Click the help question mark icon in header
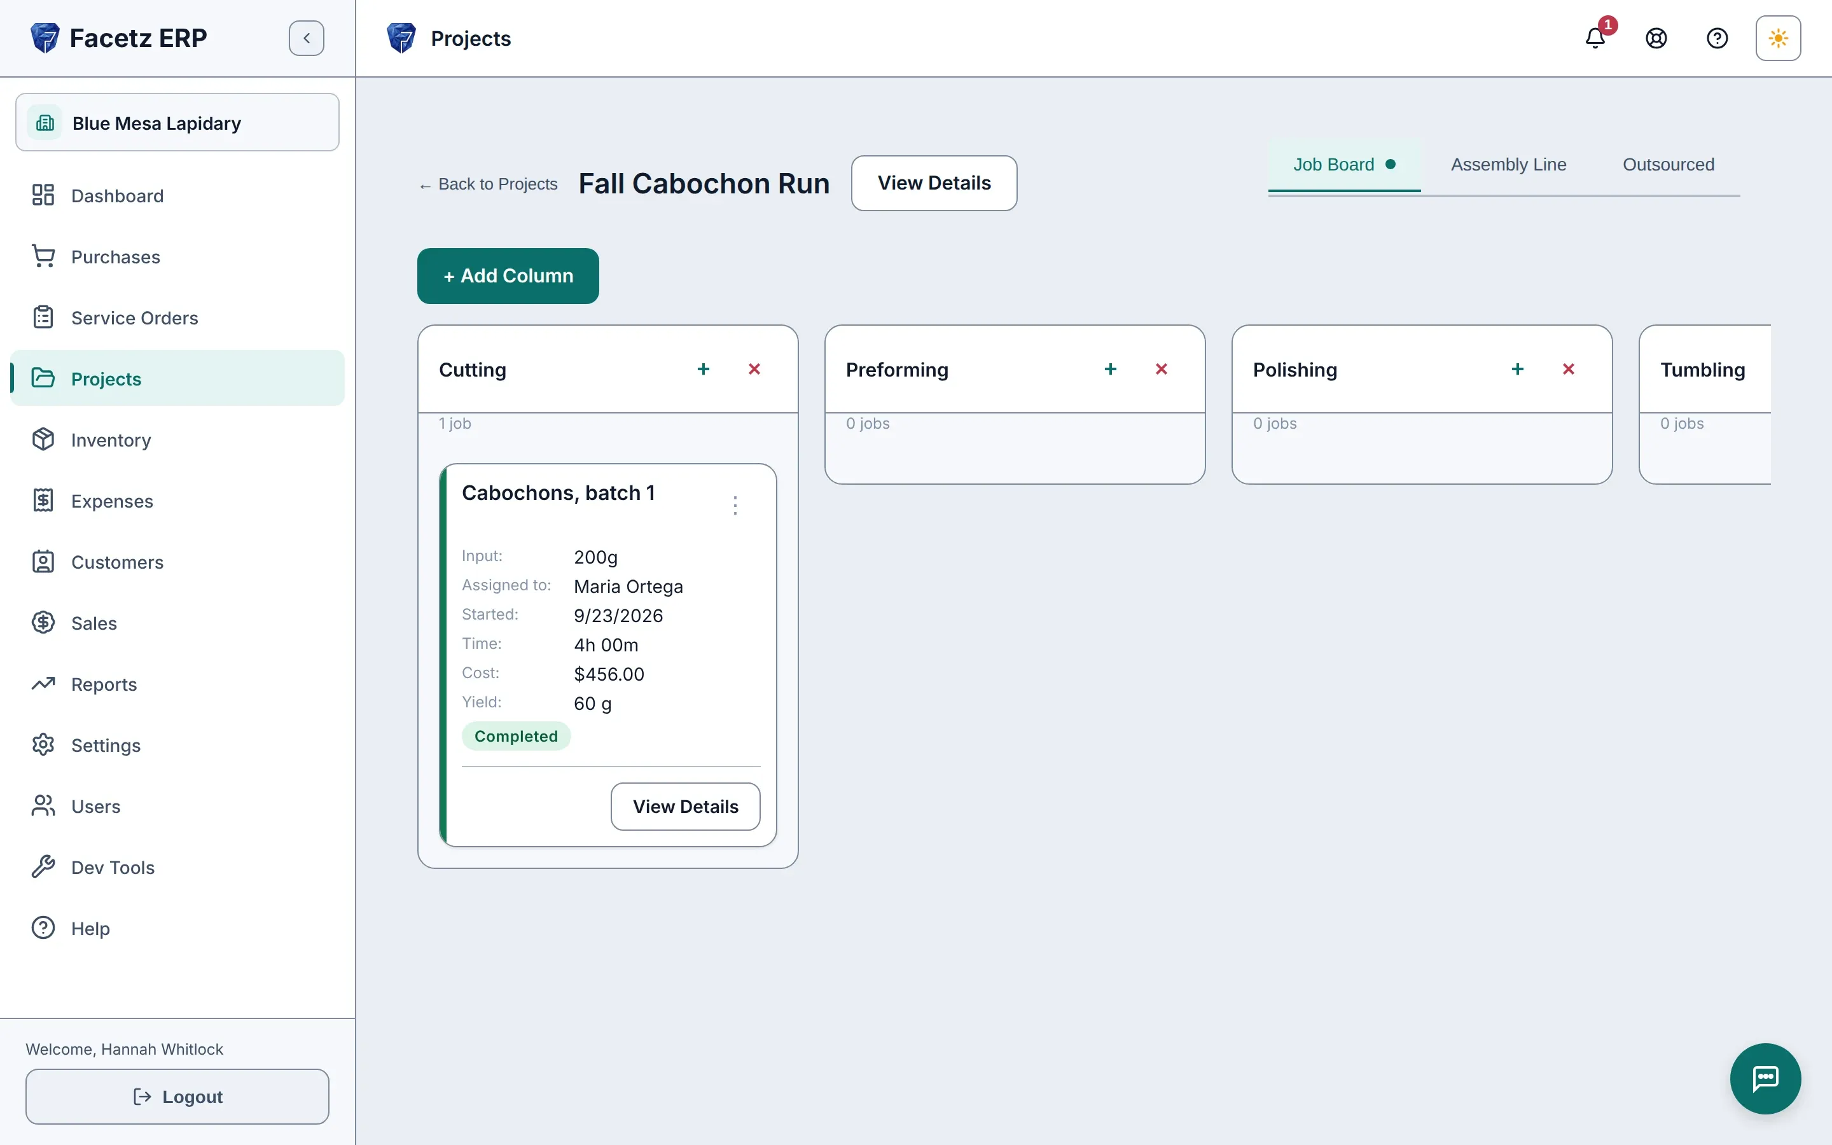The image size is (1832, 1145). (1717, 38)
